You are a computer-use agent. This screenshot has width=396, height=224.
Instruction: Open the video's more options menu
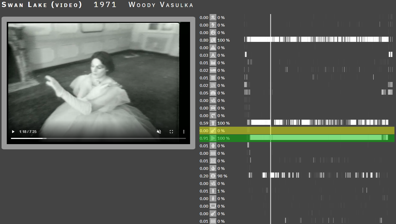184,132
